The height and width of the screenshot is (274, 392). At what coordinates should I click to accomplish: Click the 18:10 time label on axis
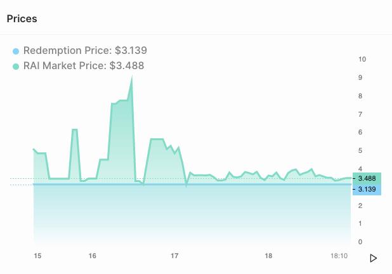point(339,256)
